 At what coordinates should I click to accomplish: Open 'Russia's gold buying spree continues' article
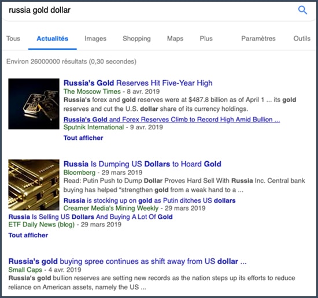tap(127, 262)
